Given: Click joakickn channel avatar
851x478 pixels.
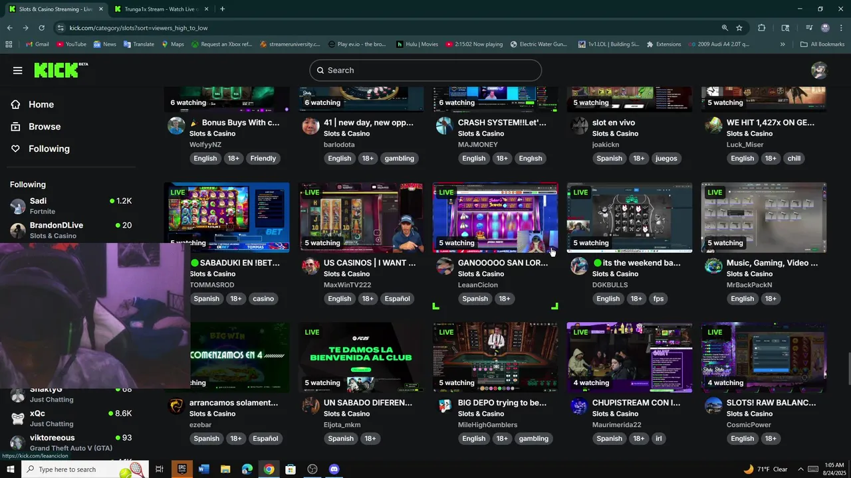Looking at the screenshot, I should click(579, 126).
